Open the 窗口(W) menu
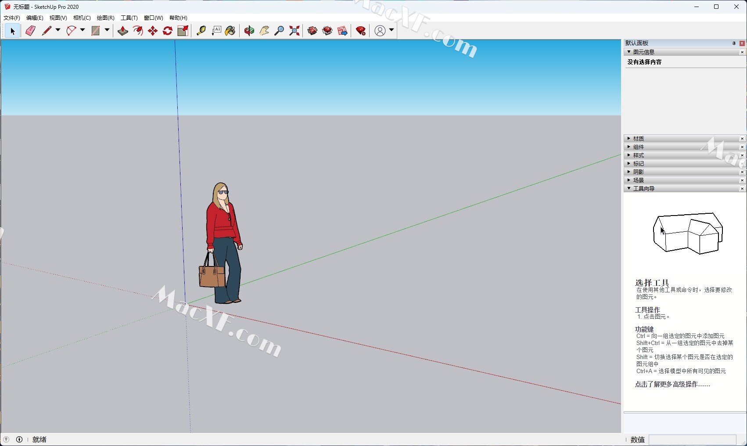Screen dimensions: 747x446 tap(153, 18)
